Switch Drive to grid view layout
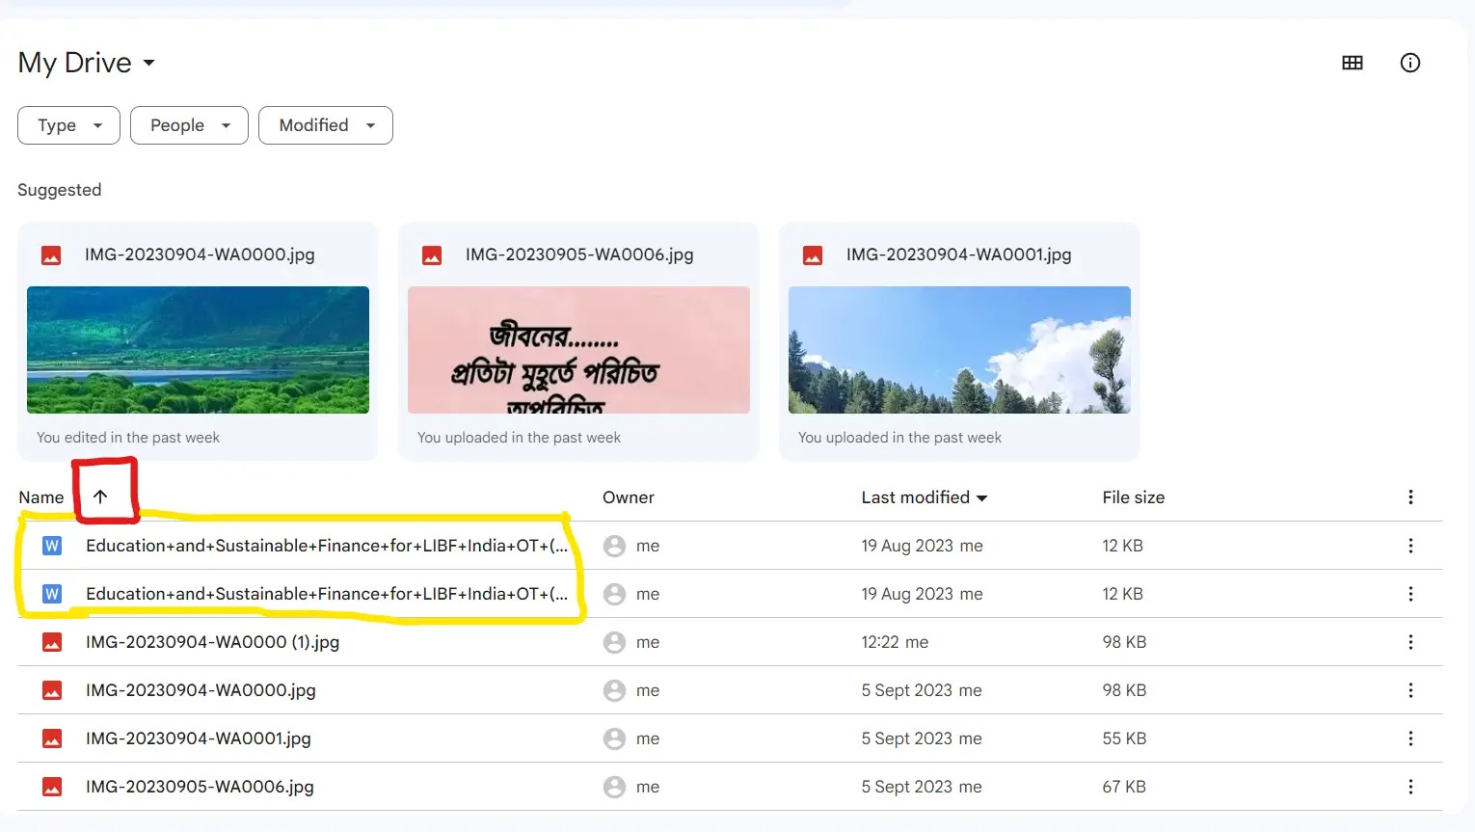Image resolution: width=1475 pixels, height=832 pixels. (x=1352, y=63)
